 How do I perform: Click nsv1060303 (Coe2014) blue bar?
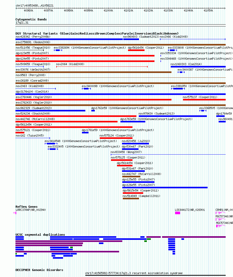click(198, 67)
